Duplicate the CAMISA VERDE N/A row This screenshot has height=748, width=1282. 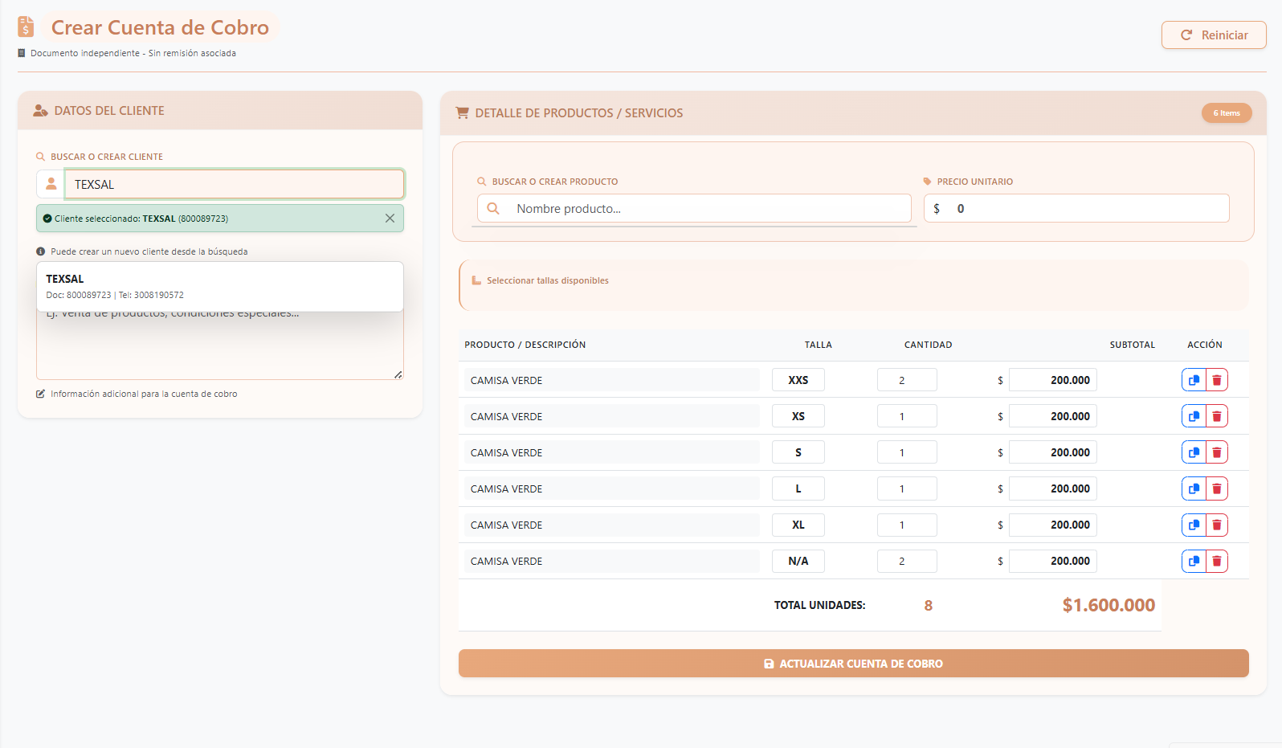1194,561
